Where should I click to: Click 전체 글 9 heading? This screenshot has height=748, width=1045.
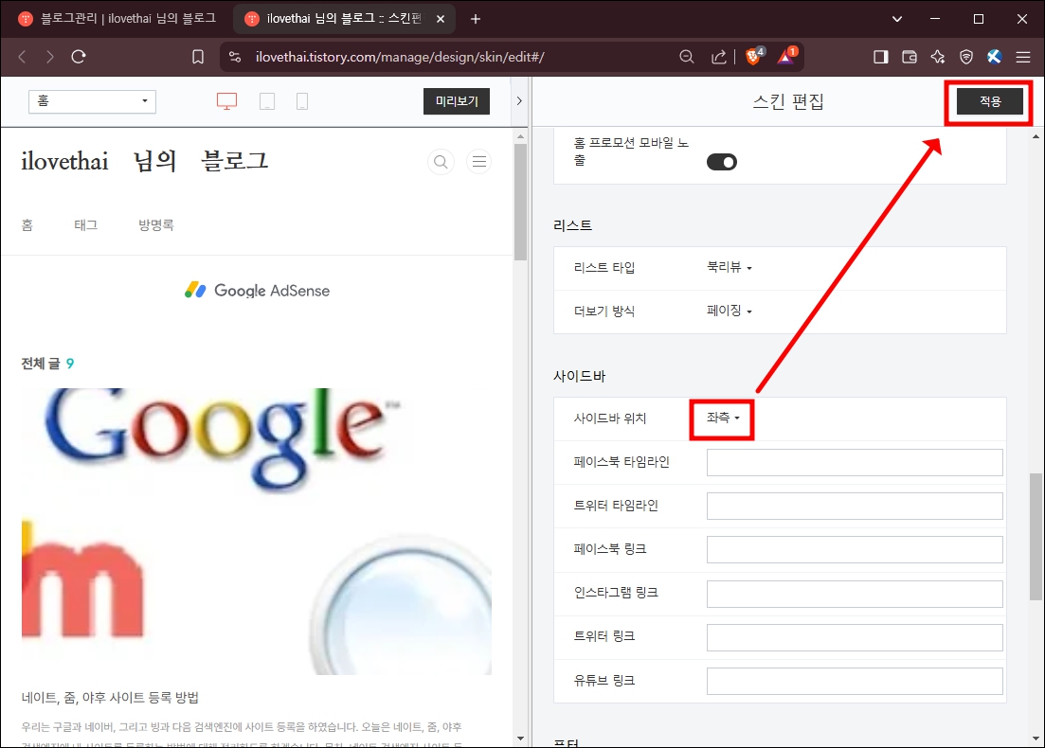pyautogui.click(x=47, y=364)
